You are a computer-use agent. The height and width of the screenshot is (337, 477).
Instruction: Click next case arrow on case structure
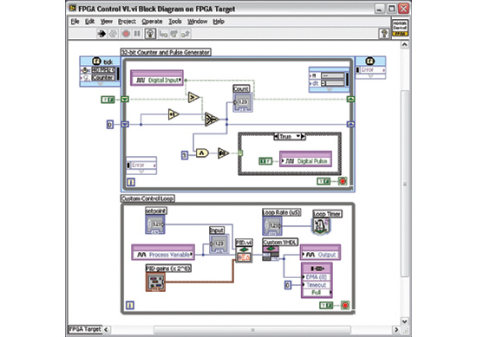click(x=303, y=136)
